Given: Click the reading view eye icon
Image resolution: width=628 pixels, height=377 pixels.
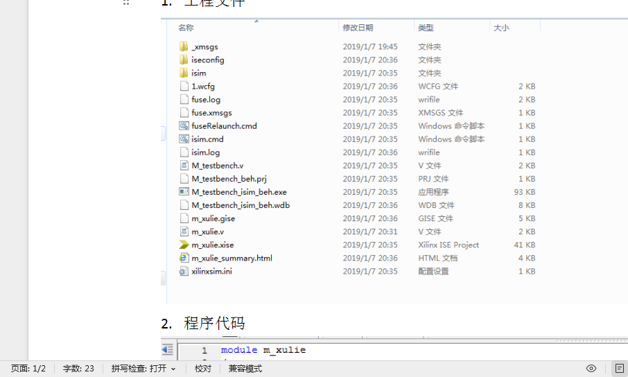Looking at the screenshot, I should pos(591,369).
